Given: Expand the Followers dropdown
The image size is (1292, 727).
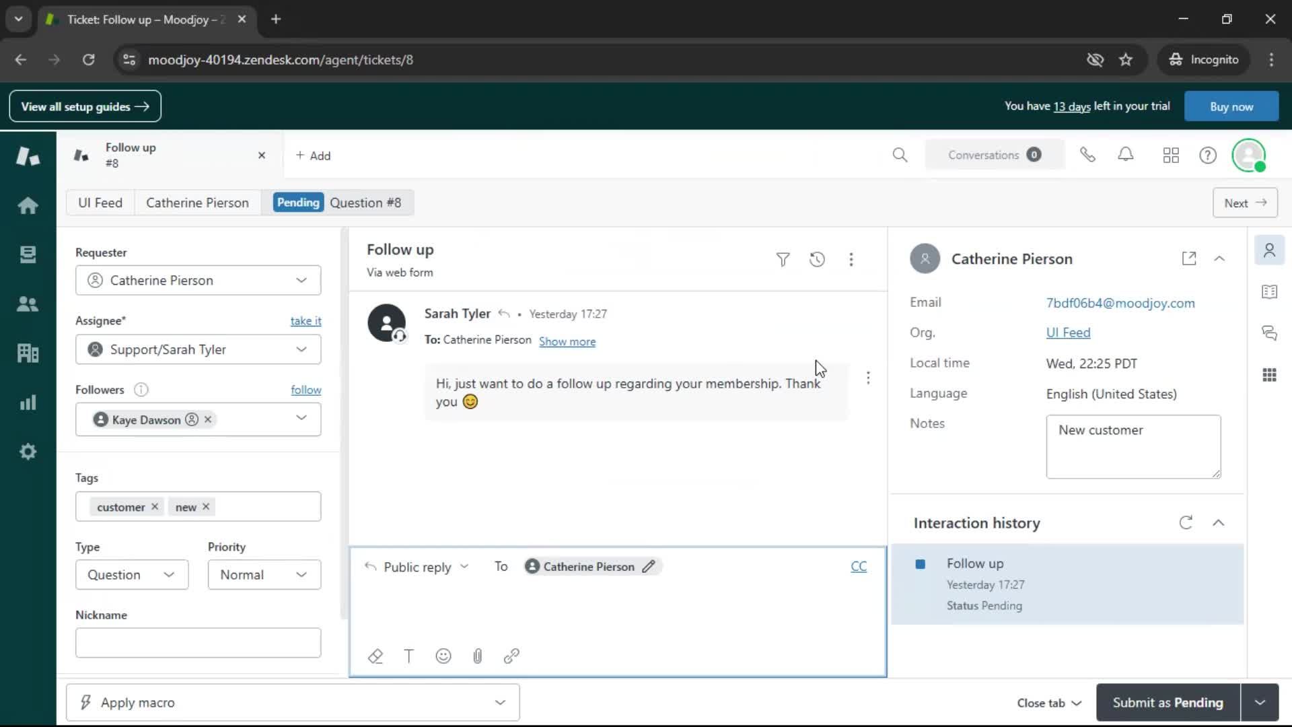Looking at the screenshot, I should (301, 418).
